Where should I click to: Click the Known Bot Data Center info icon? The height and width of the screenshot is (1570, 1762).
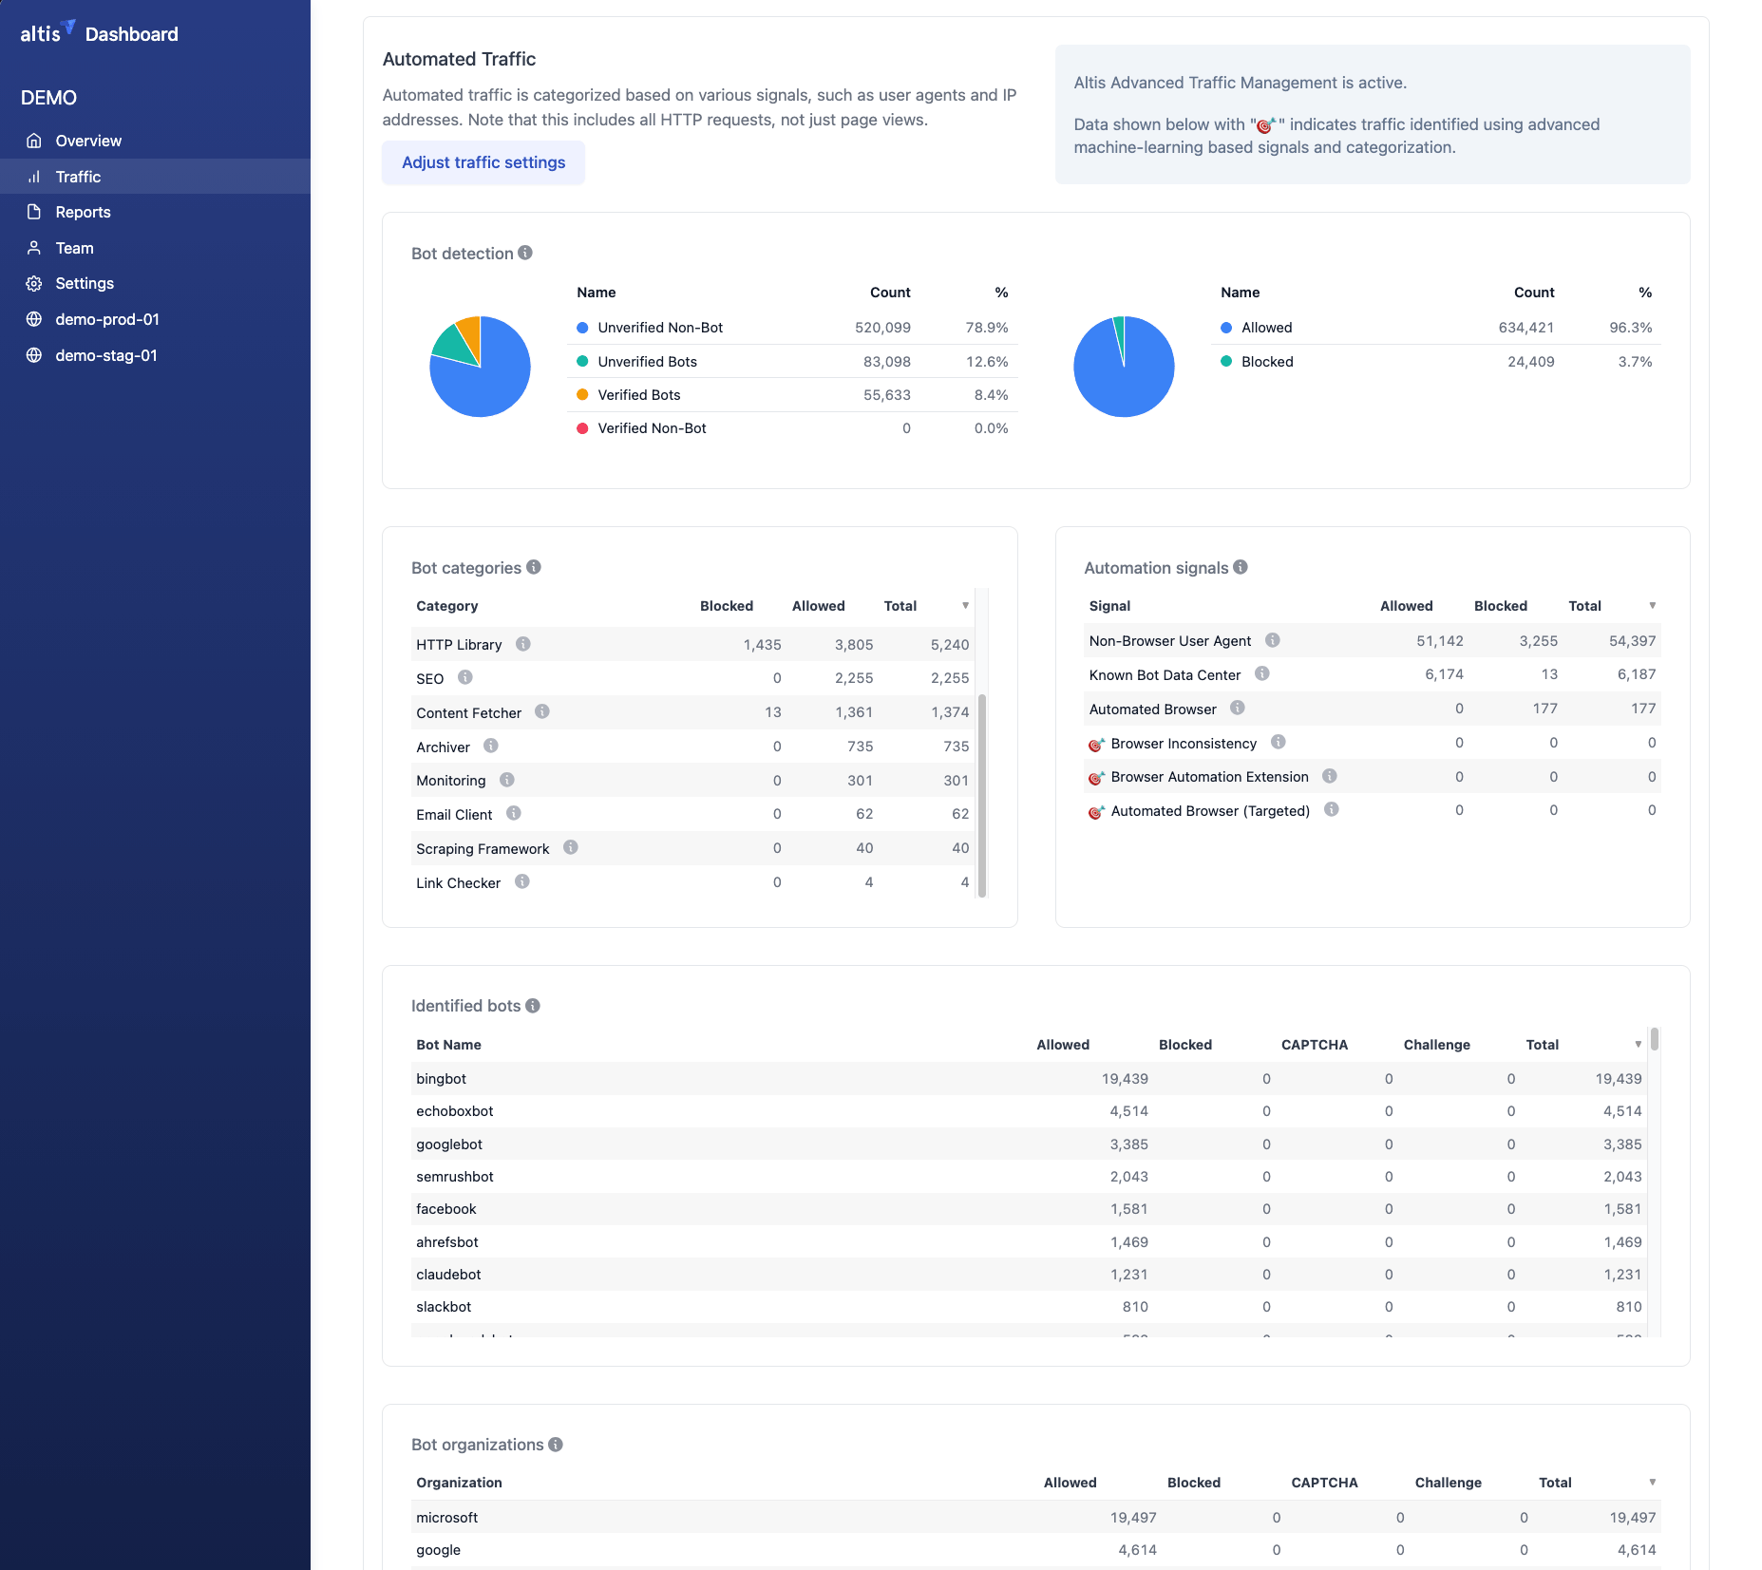pos(1262,673)
